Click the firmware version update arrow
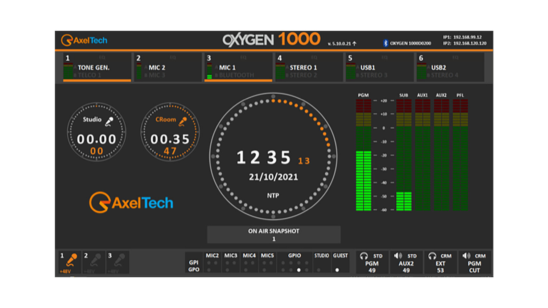 354,43
